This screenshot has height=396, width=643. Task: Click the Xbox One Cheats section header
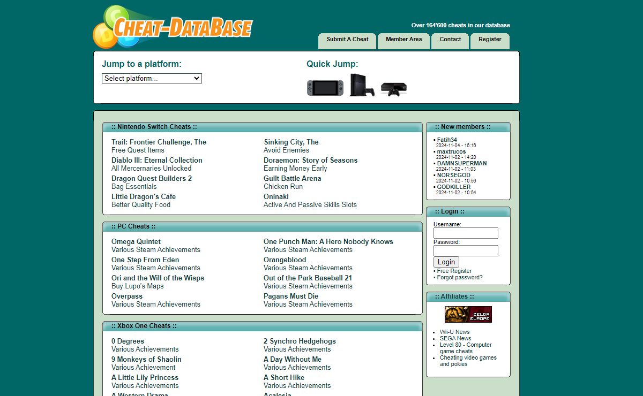coord(263,326)
